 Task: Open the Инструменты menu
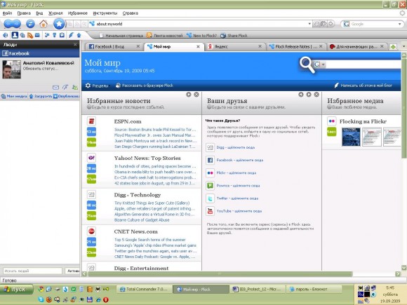pos(105,13)
